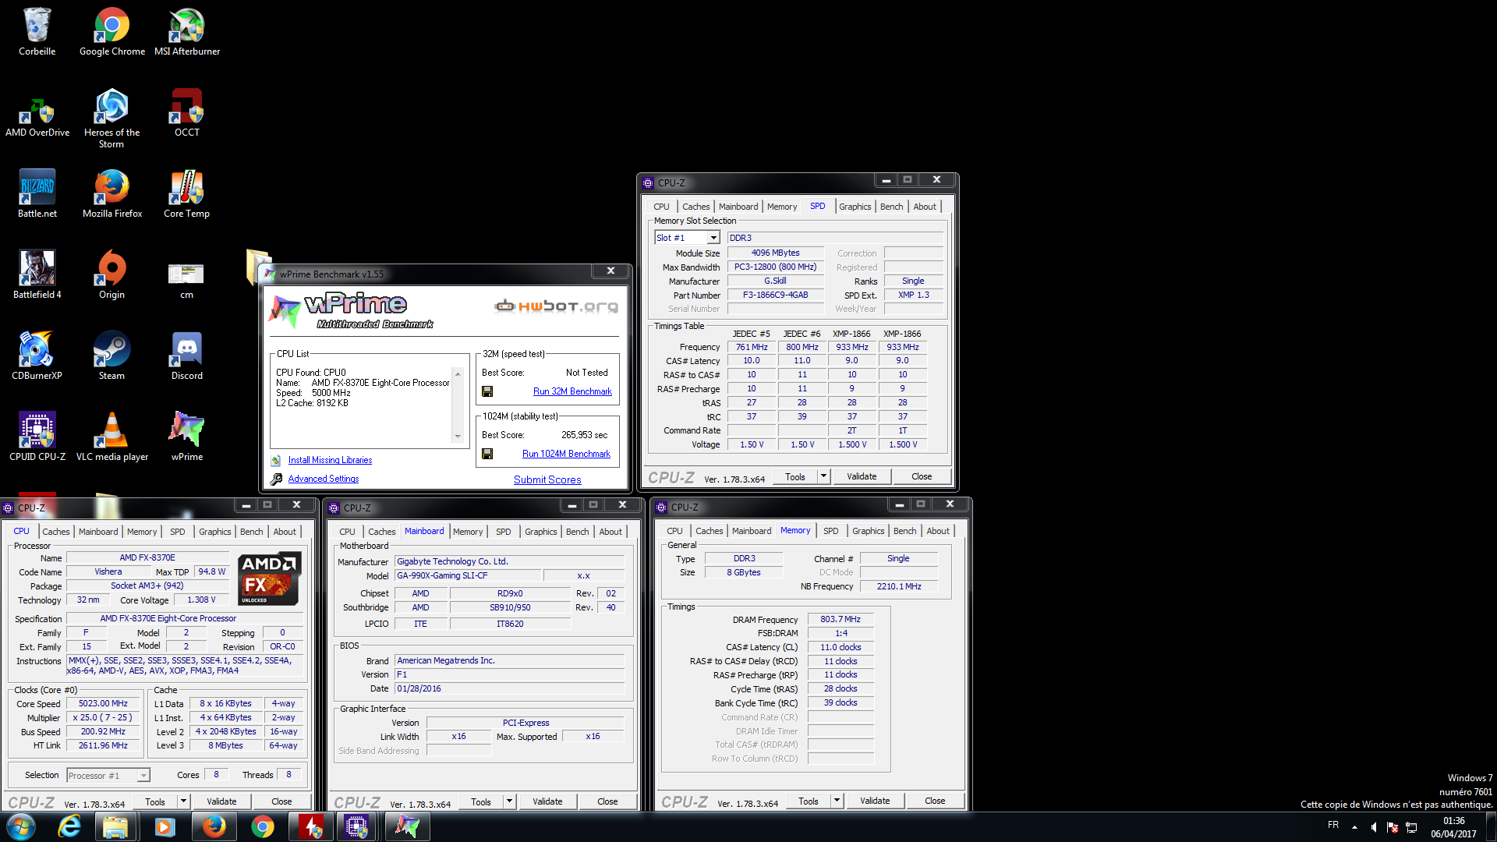
Task: Launch the Core Temp desktop shortcut
Action: coord(187,194)
